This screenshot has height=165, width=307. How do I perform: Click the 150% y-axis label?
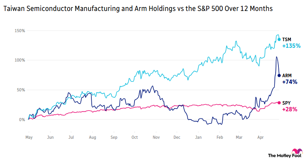coord(20,31)
